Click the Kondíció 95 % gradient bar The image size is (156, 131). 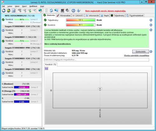[80, 25]
